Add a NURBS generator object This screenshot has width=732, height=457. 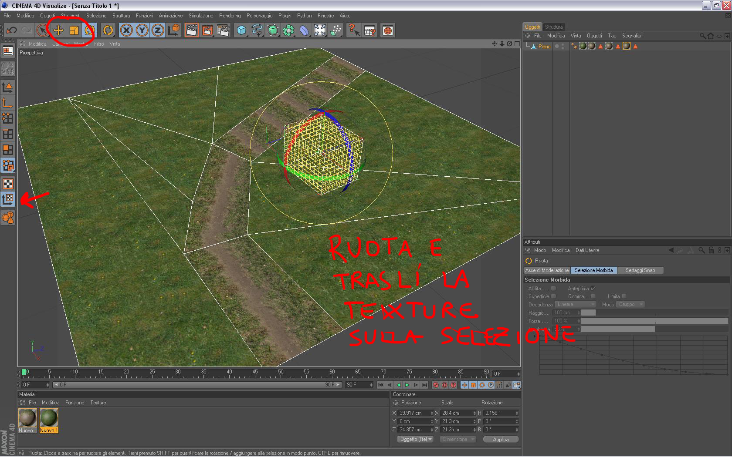[x=273, y=30]
